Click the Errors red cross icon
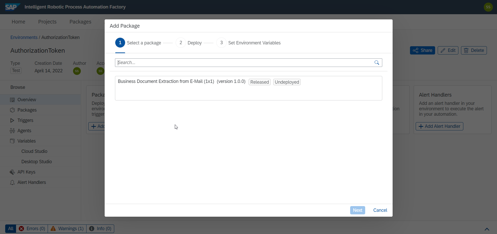The width and height of the screenshot is (497, 234). point(21,229)
